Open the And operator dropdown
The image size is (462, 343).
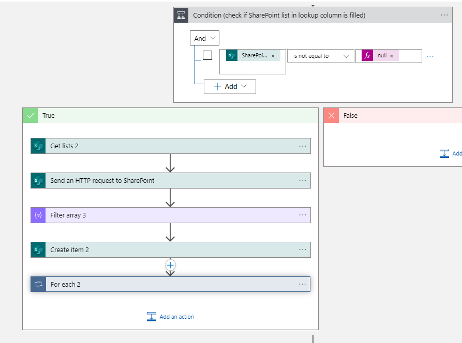pyautogui.click(x=204, y=38)
